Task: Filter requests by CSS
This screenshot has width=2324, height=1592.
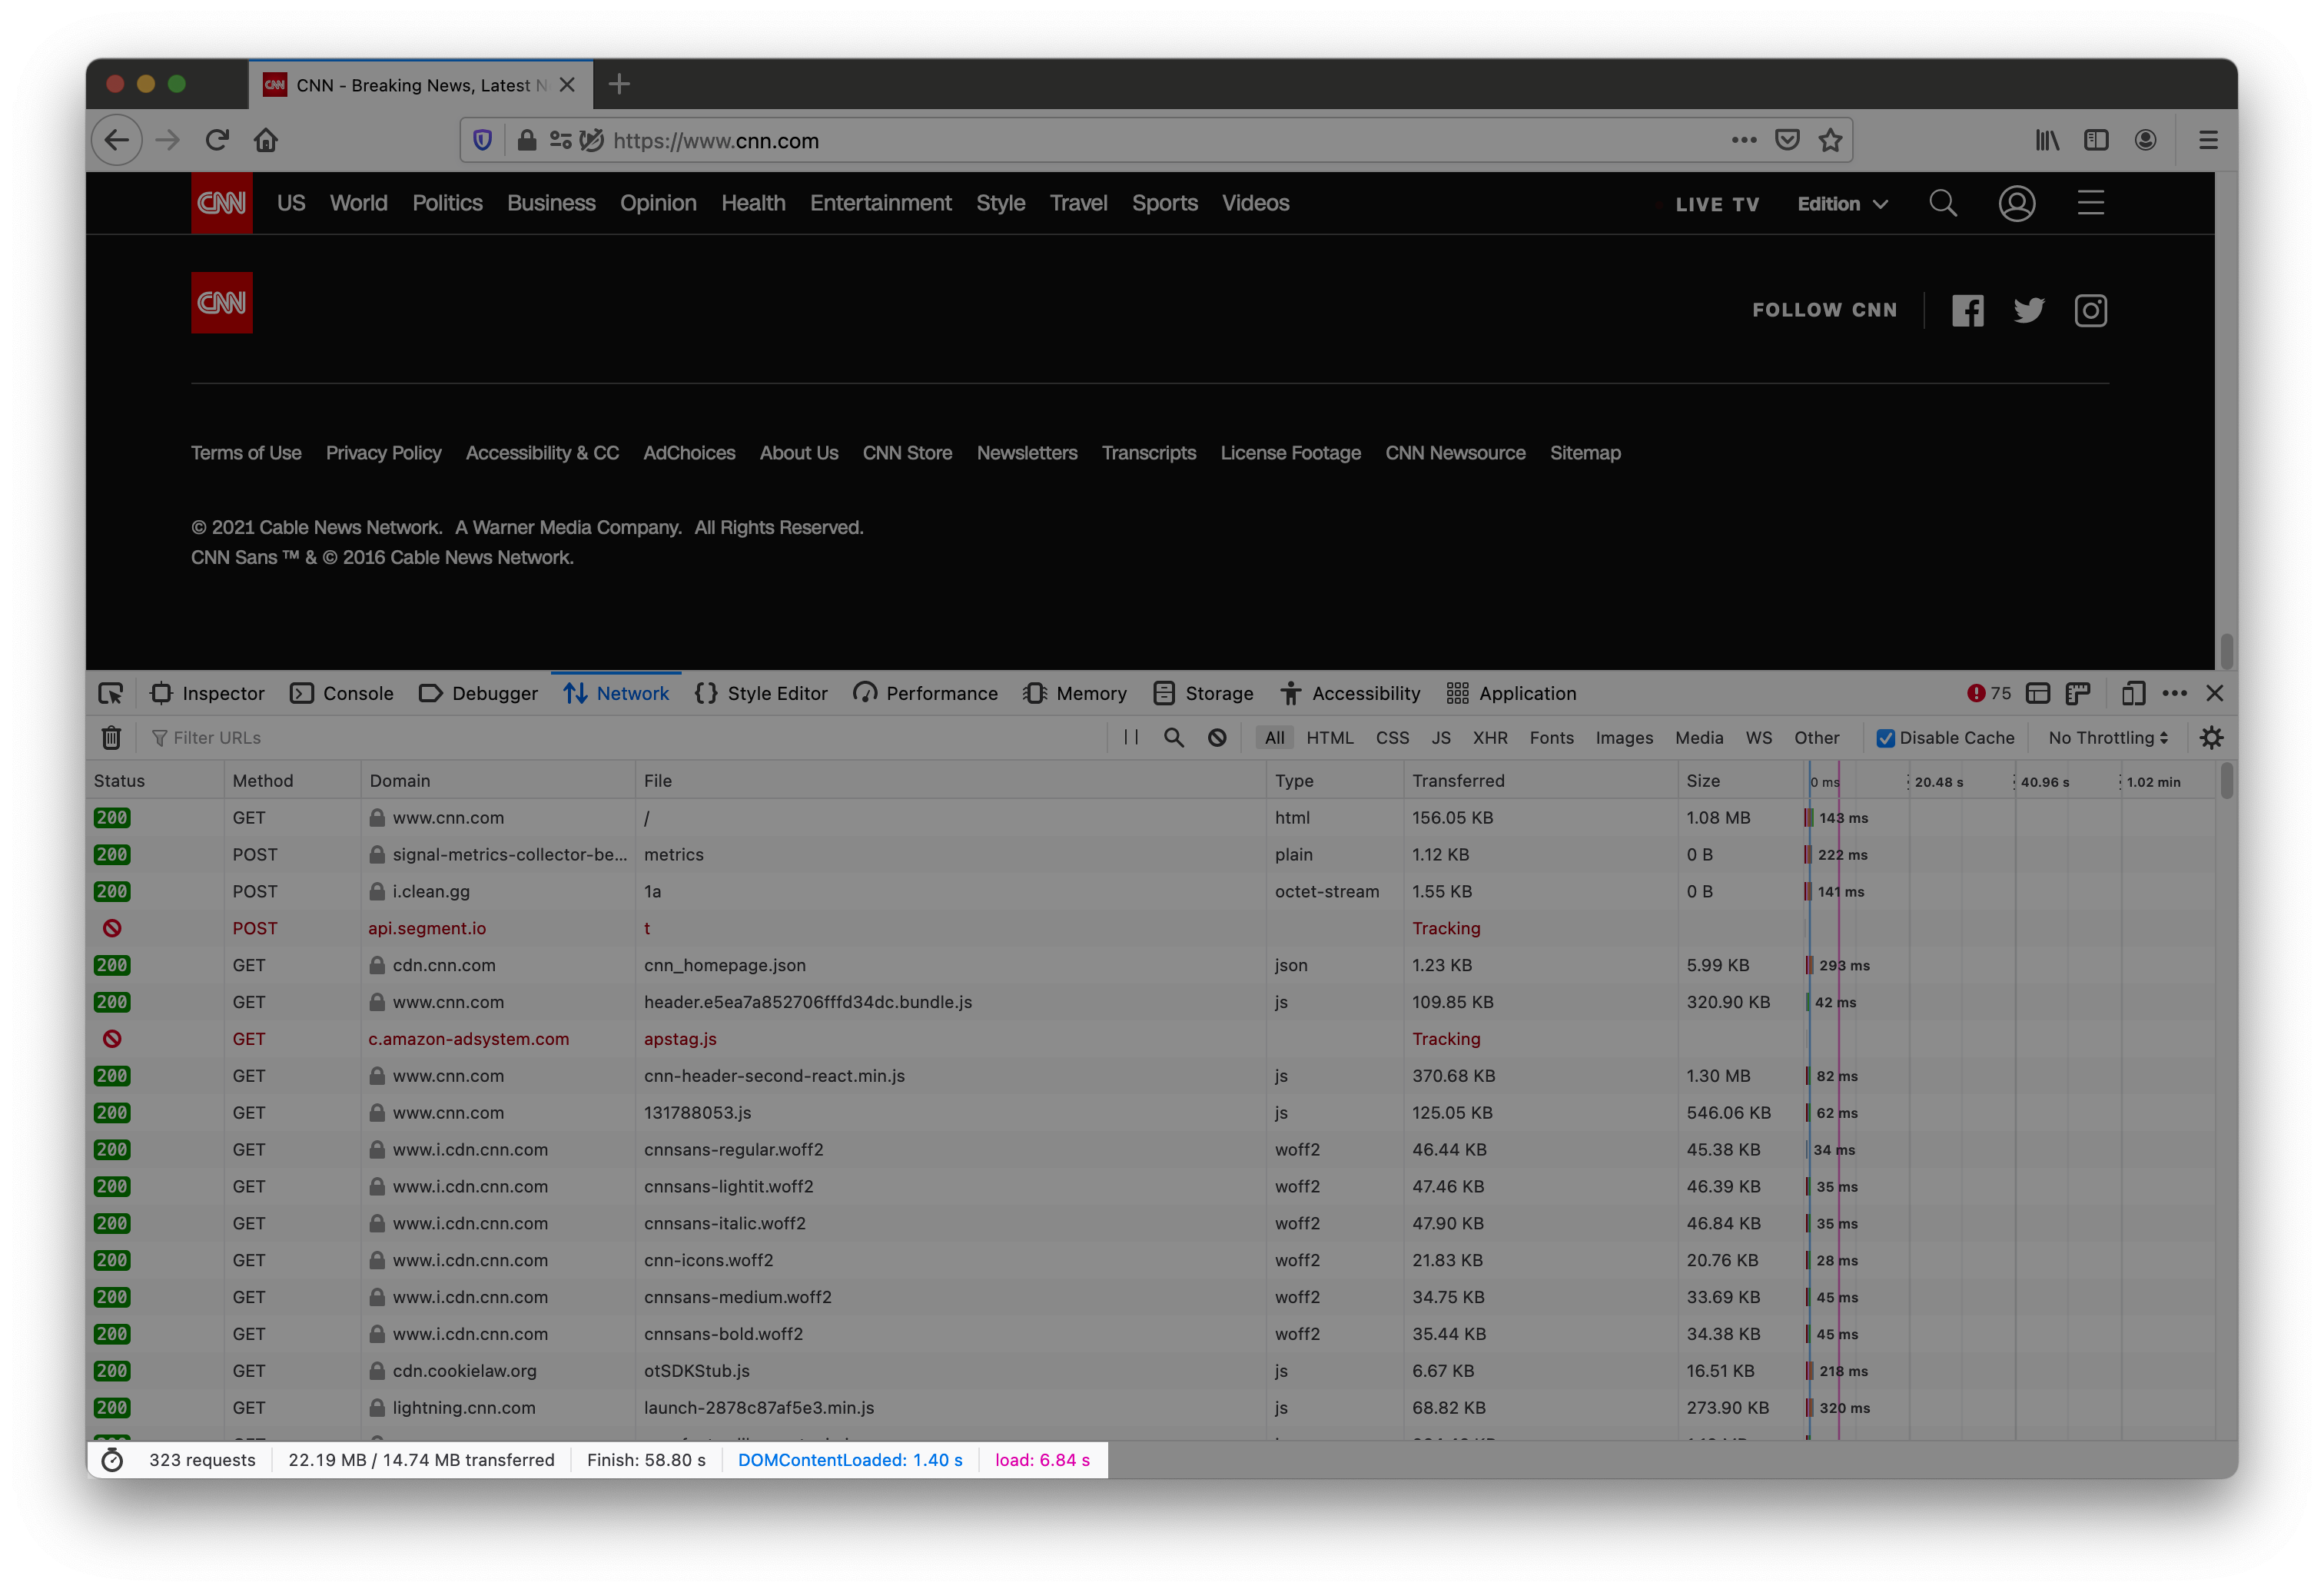Action: point(1392,738)
